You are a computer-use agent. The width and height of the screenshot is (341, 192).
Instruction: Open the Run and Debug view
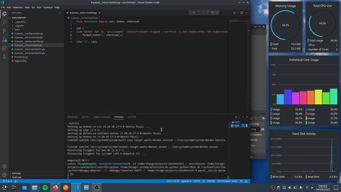[4, 39]
